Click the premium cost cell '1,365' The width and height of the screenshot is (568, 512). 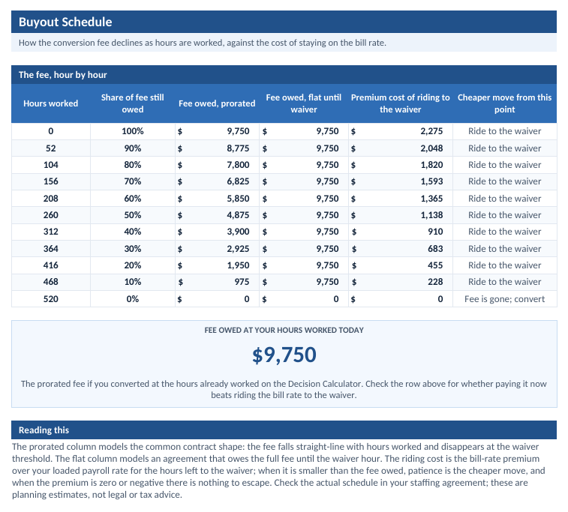tap(400, 199)
